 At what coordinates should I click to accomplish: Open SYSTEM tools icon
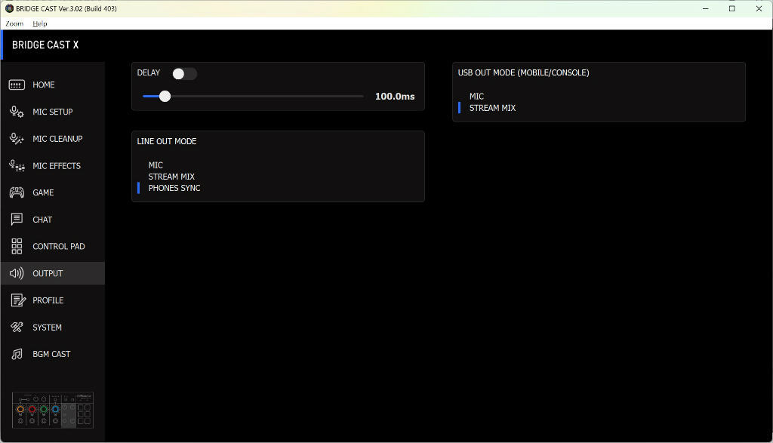point(17,328)
